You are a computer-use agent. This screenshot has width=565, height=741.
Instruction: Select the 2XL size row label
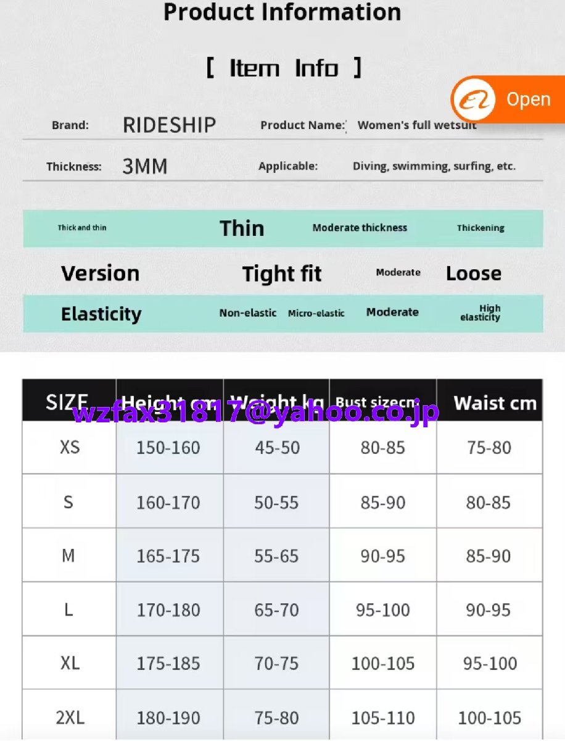70,718
